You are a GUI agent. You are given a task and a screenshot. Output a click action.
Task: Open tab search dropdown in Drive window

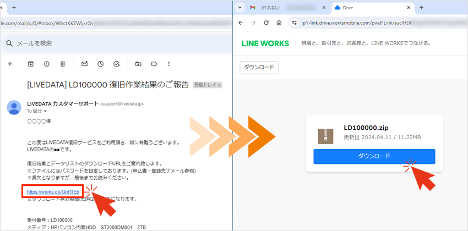[x=240, y=8]
